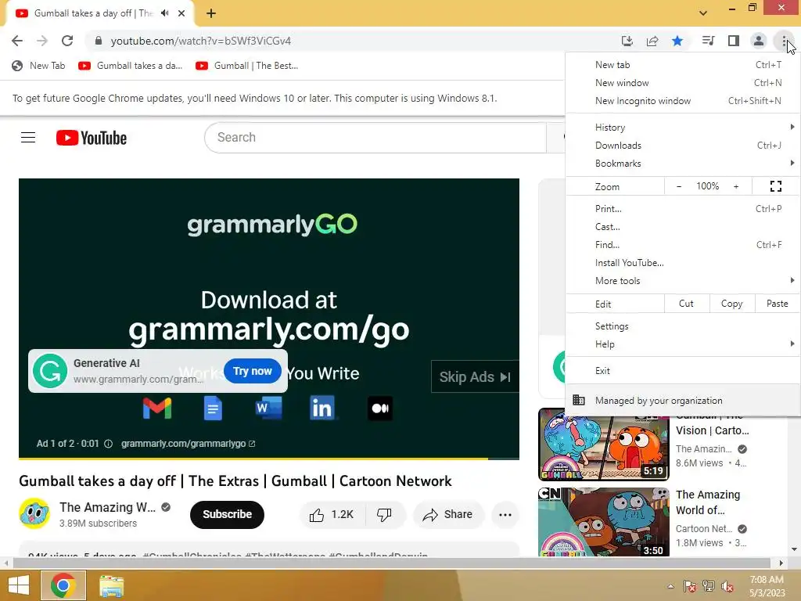
Task: Reload the page with the refresh icon
Action: [x=67, y=41]
